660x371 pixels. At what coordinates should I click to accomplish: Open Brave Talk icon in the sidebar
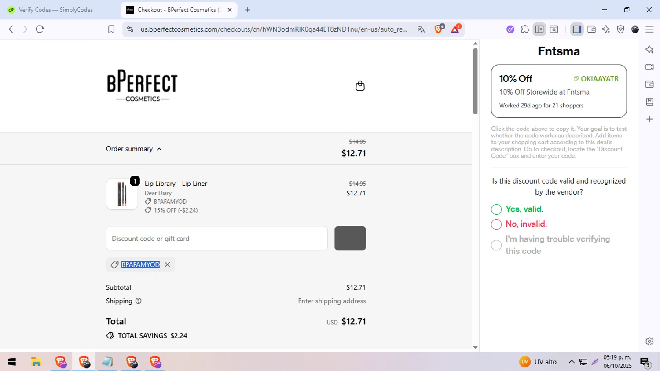649,67
